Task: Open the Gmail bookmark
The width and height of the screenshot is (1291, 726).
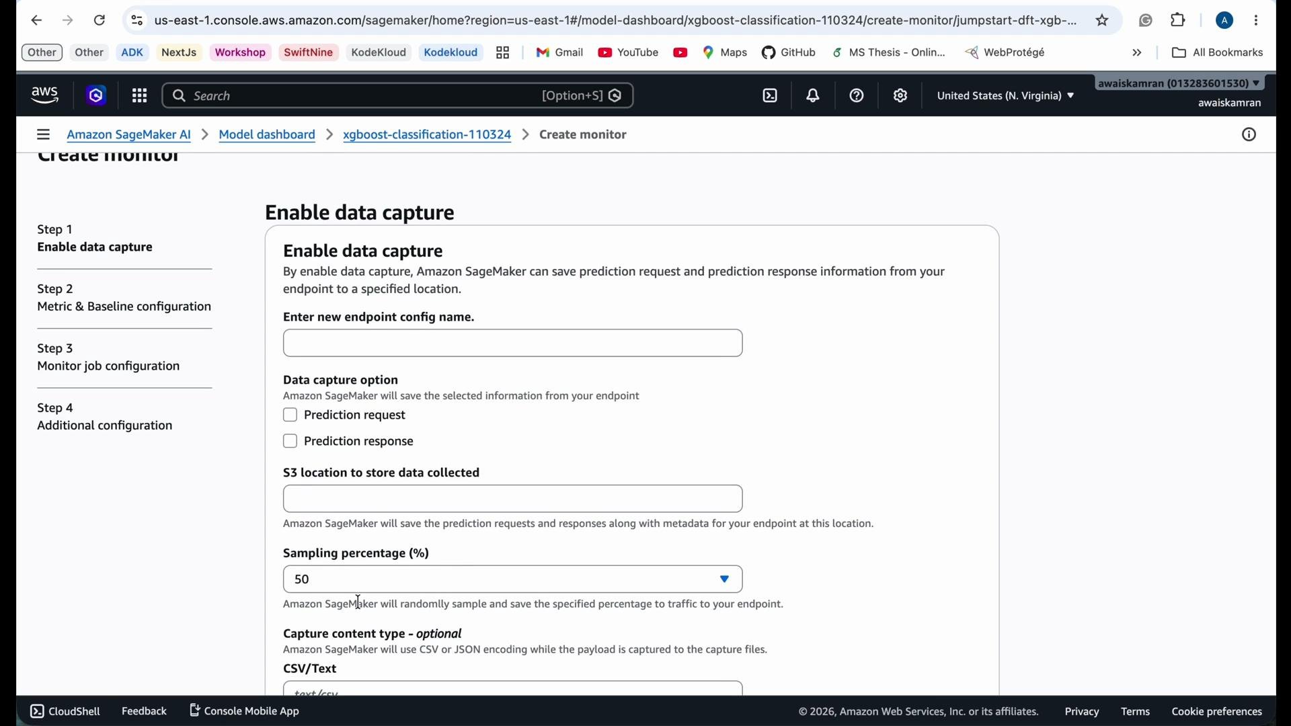Action: [x=559, y=52]
